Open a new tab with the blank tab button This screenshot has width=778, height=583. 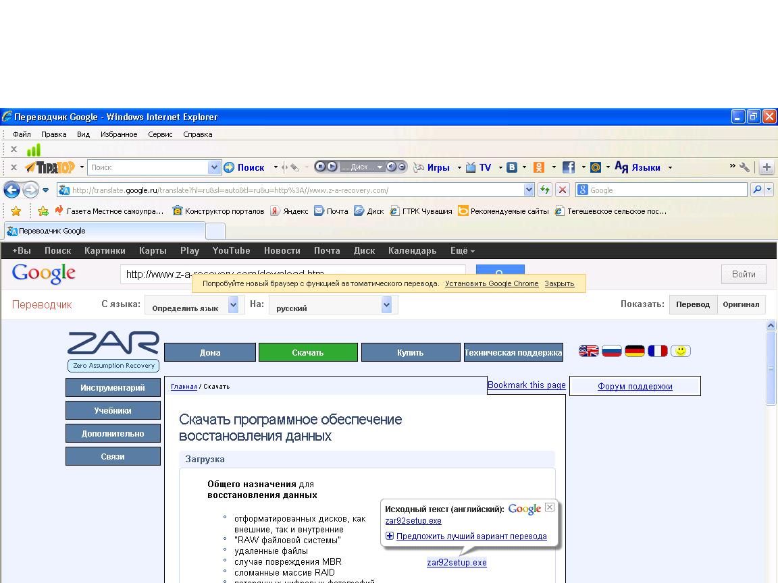(215, 231)
